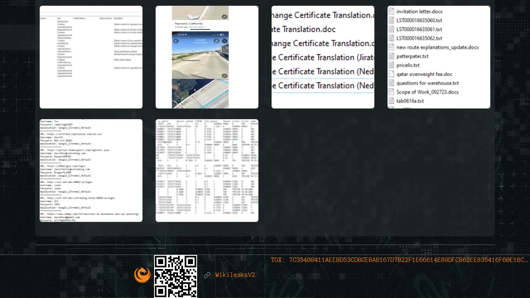Screen dimensions: 530x298
Task: Click file icon next to pricelis.txt
Action: [x=391, y=65]
